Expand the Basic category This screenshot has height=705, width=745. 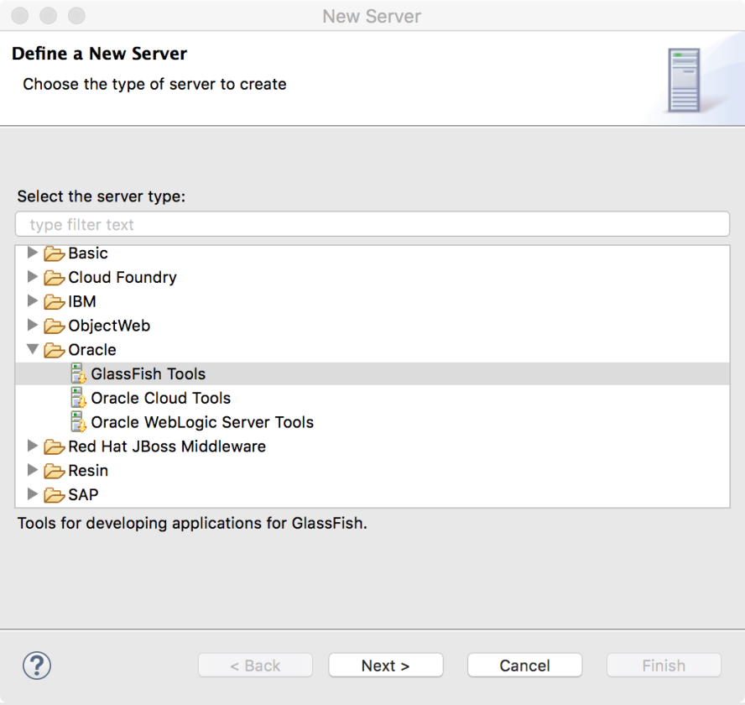click(33, 253)
